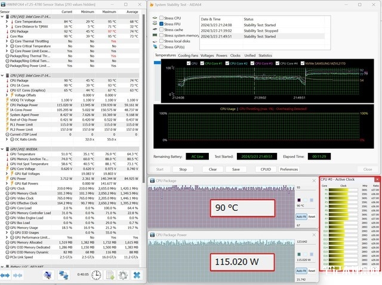Toggle the NVMe SAMSUNG graph checkbox
This screenshot has height=285, width=382.
(x=303, y=63)
